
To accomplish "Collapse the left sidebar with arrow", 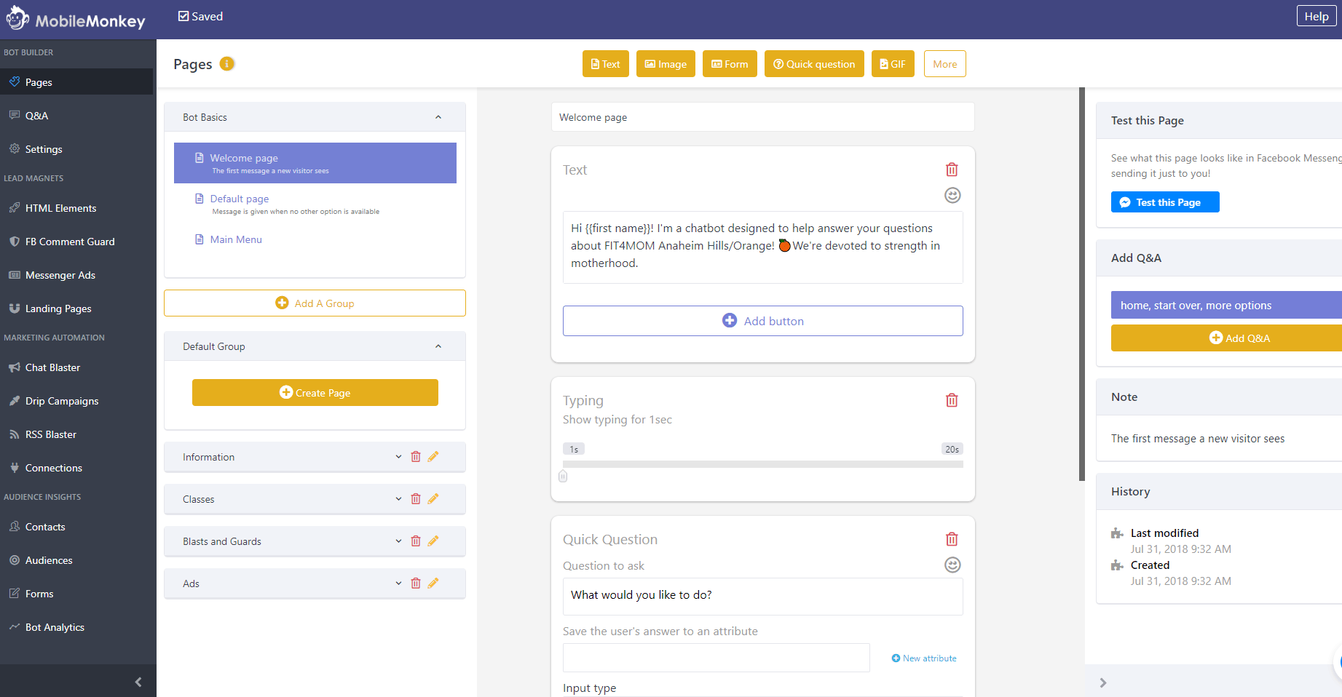I will point(138,682).
